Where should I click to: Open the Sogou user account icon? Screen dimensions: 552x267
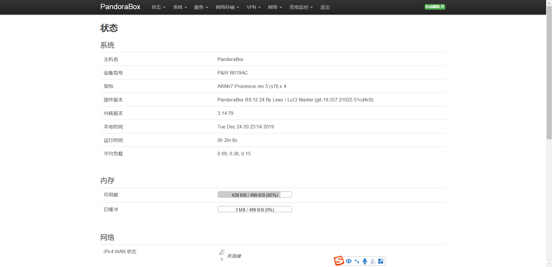373,261
